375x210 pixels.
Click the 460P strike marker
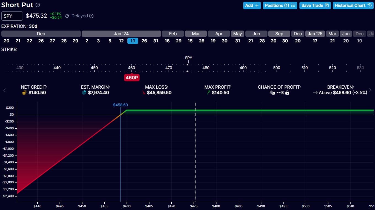(x=132, y=78)
